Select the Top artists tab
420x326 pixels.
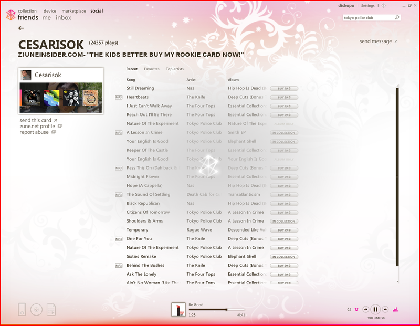pos(175,69)
